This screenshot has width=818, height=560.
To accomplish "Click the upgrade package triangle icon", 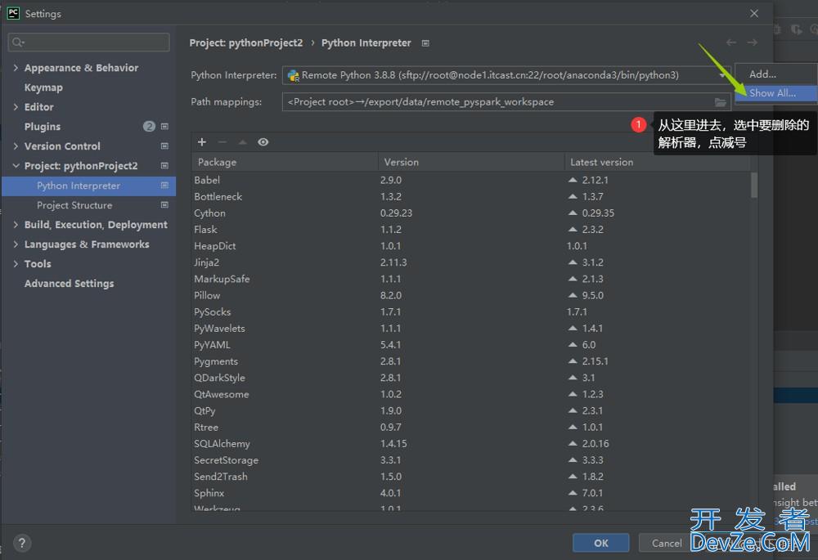I will (x=243, y=141).
